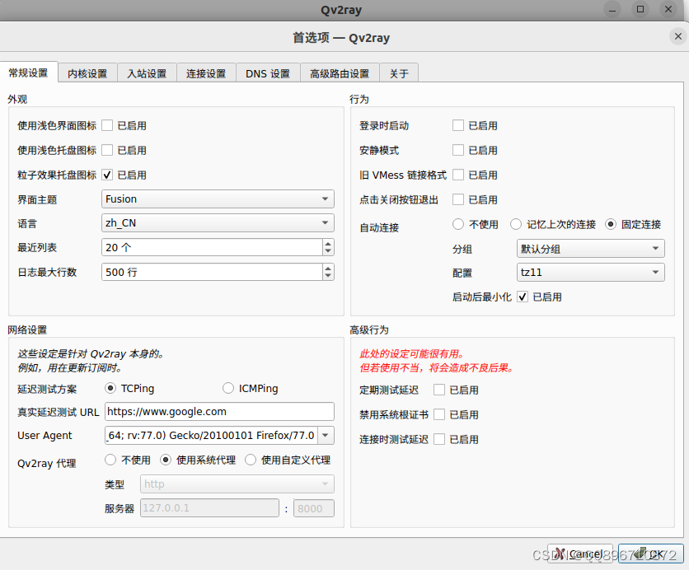The height and width of the screenshot is (570, 689).
Task: Click the 最近列表 field showing 20 个
Action: point(213,248)
